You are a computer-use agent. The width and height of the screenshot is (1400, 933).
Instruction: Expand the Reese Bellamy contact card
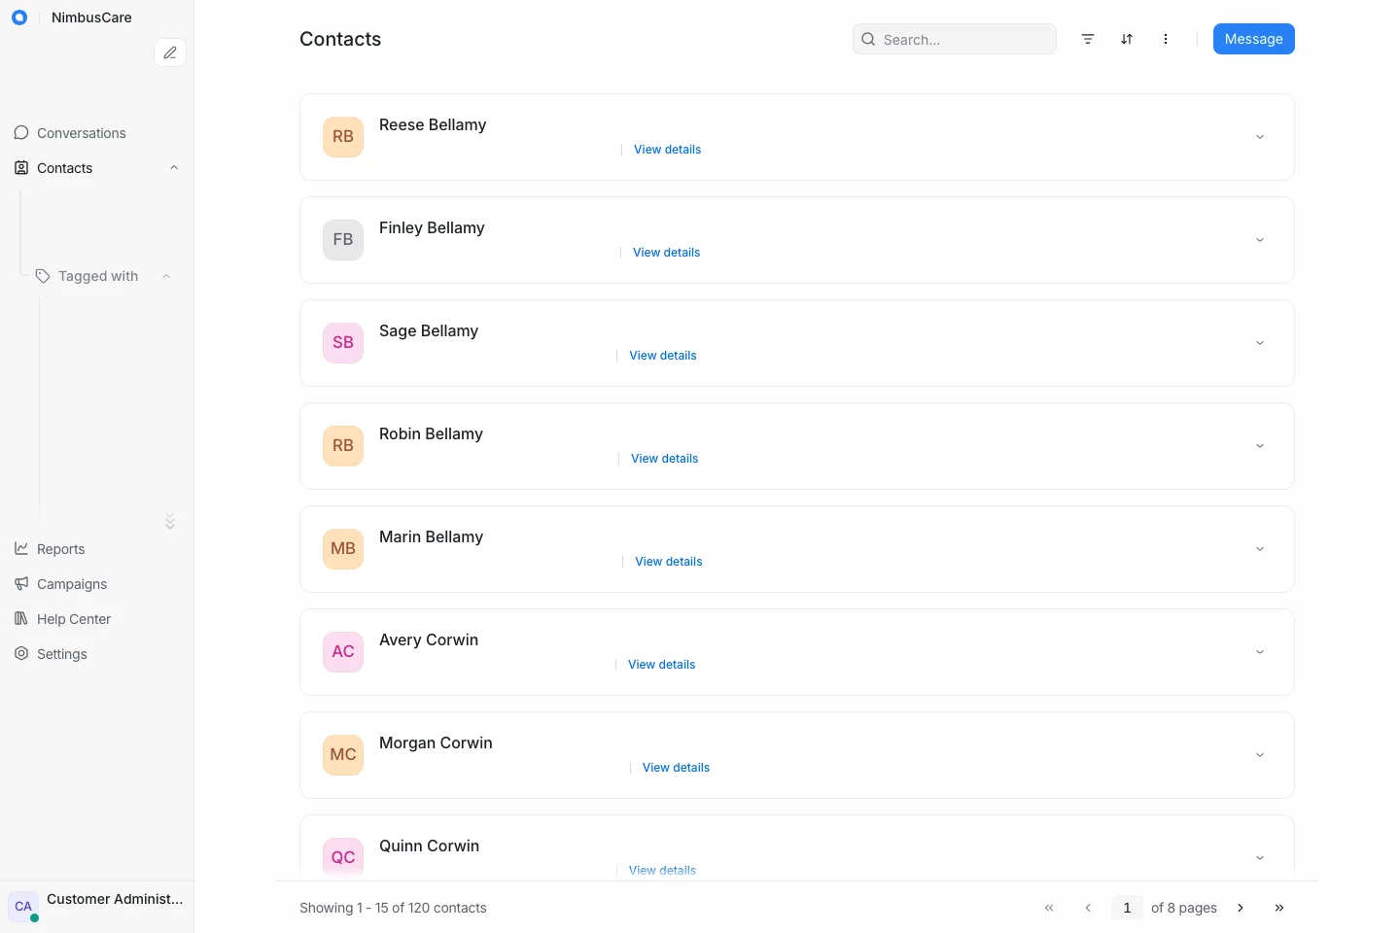pos(1260,137)
